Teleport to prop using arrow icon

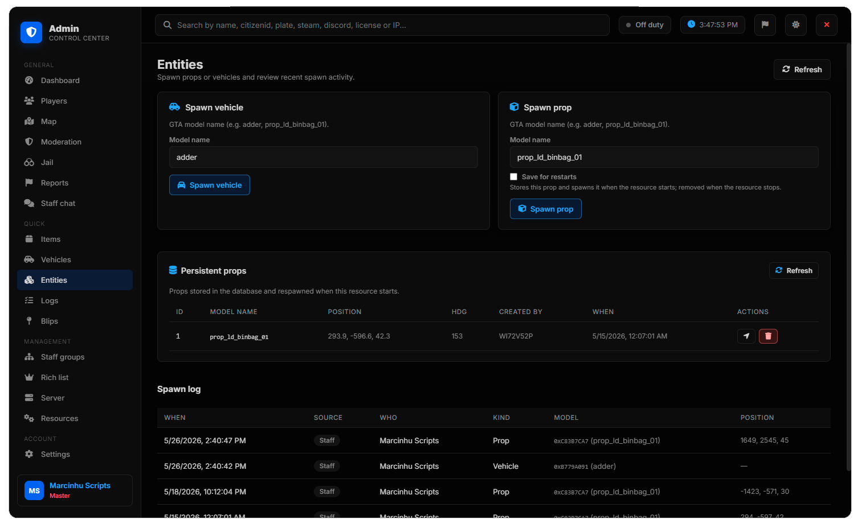coord(746,336)
